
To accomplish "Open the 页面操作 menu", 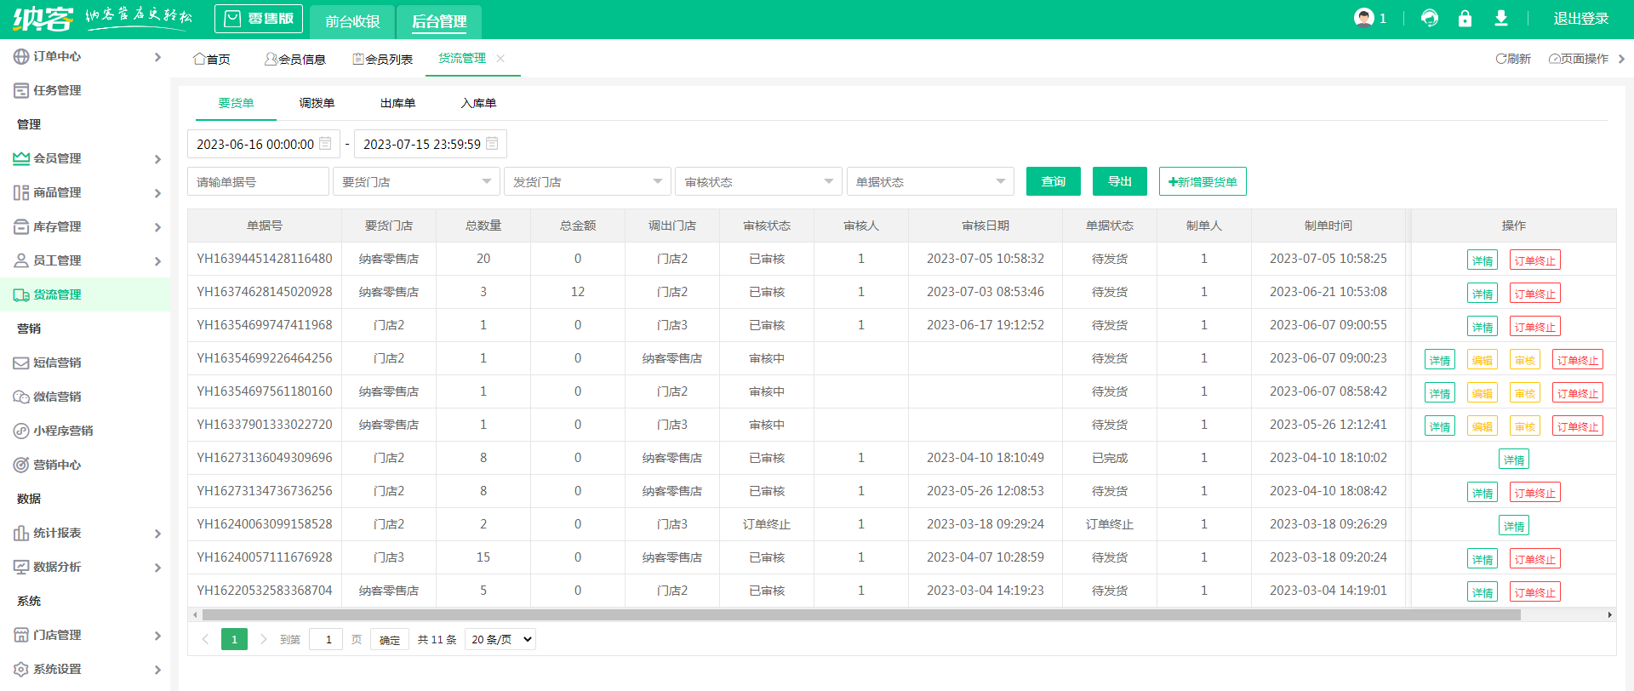I will click(1579, 59).
